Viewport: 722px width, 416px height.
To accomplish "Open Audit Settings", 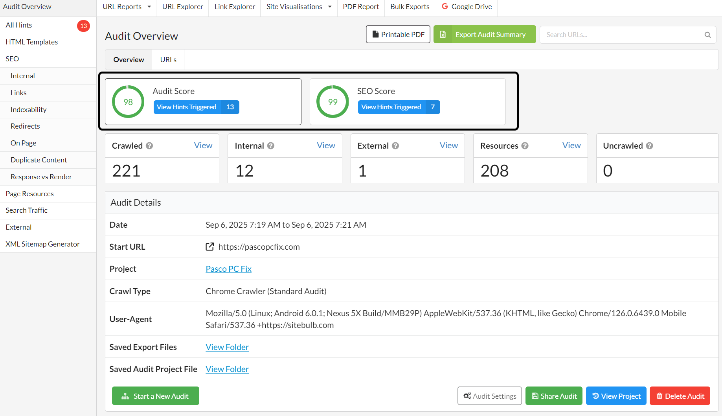I will click(489, 396).
